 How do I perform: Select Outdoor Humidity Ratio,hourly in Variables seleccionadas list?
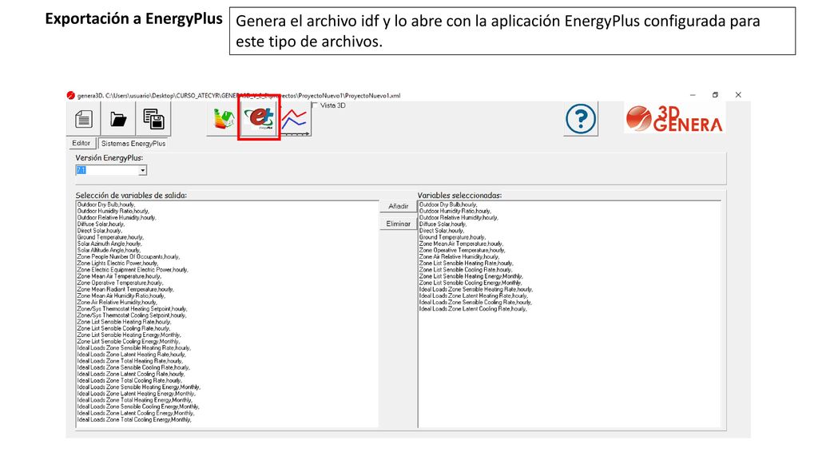point(455,211)
